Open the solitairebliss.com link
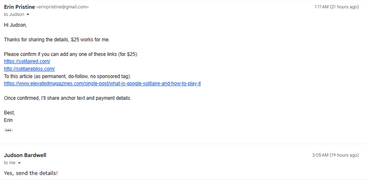 point(29,69)
